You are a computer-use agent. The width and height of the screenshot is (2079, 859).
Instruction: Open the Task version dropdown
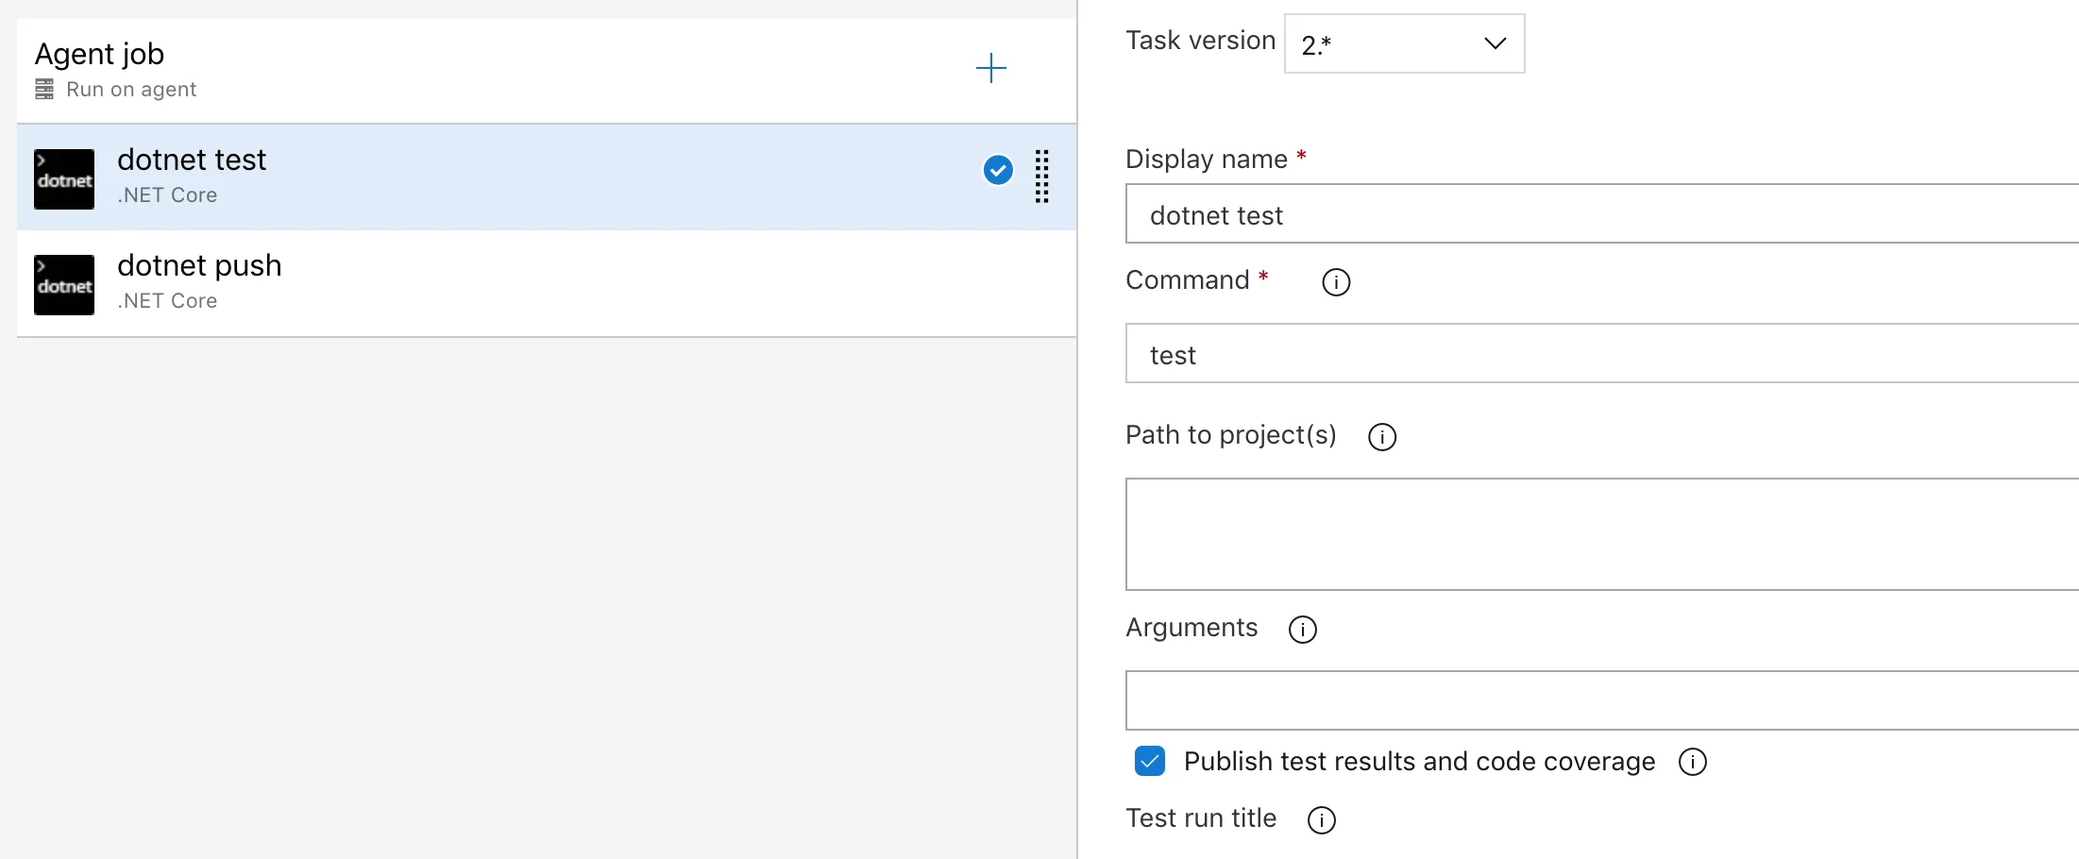tap(1404, 43)
